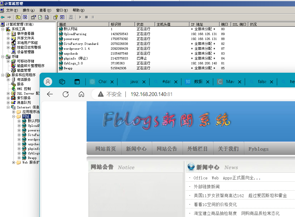Click the browser profile avatar icon
This screenshot has width=295, height=217.
click(48, 81)
